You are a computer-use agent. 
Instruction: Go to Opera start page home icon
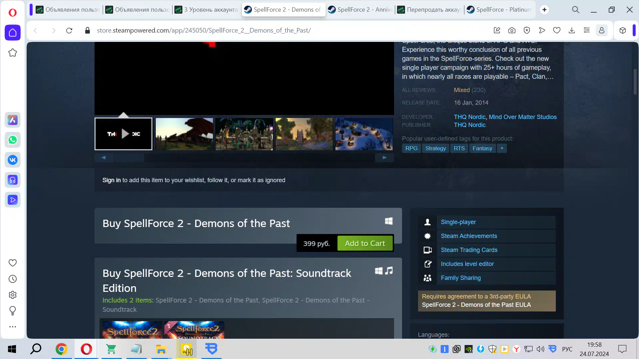click(13, 33)
